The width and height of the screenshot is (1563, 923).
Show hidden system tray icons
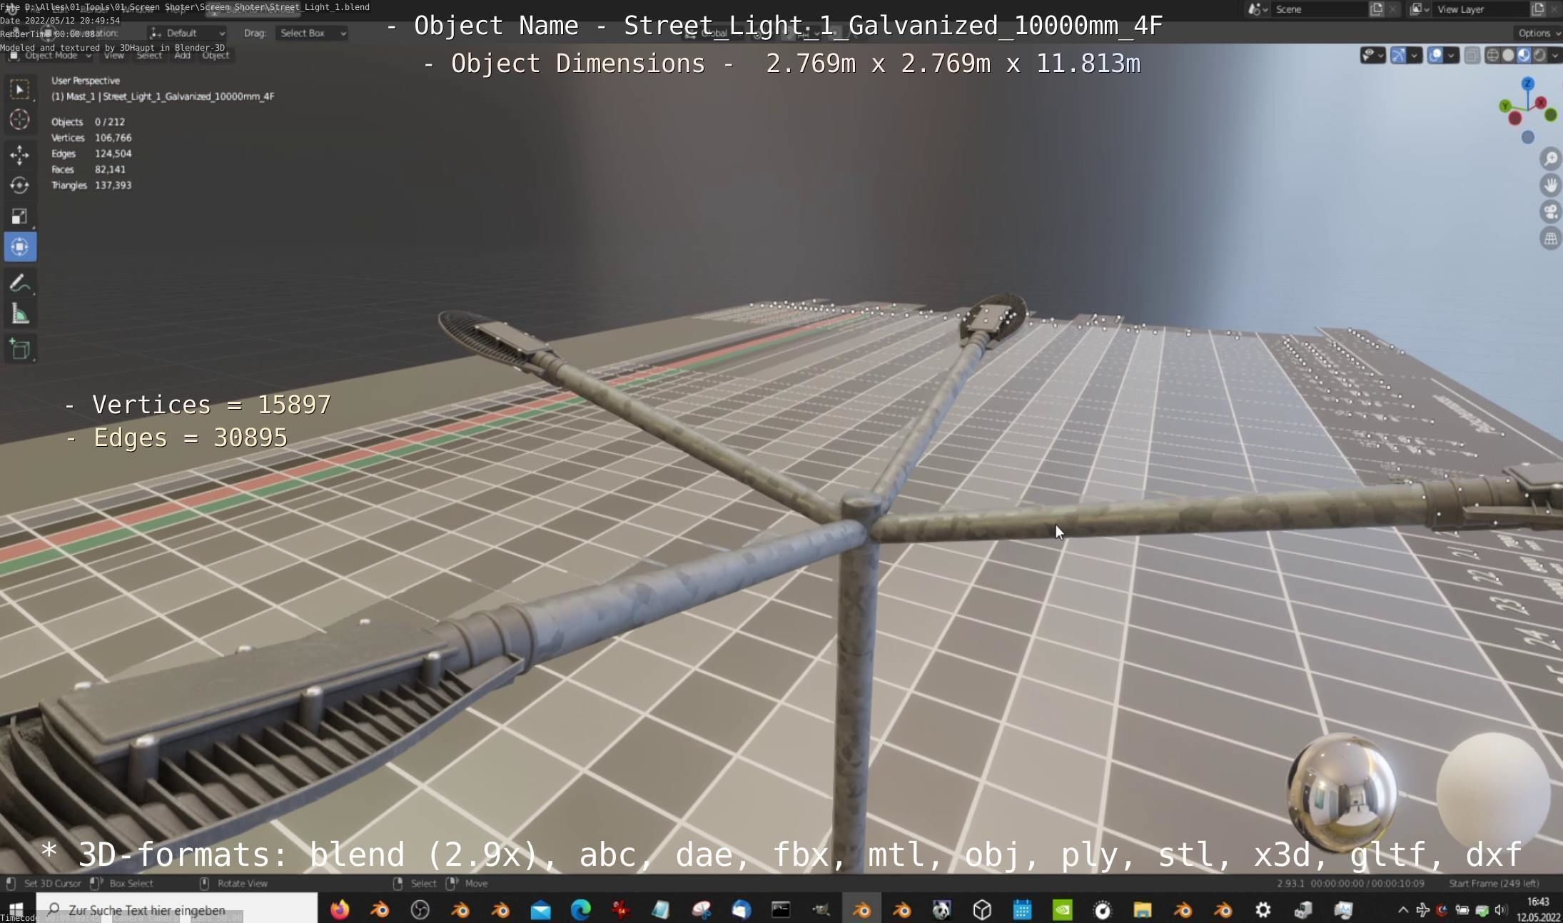1402,909
